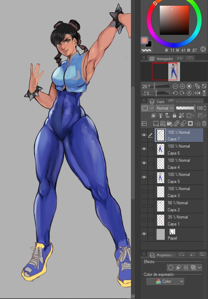Click the two-pane layer view icon
This screenshot has width=208, height=299.
[x=144, y=123]
